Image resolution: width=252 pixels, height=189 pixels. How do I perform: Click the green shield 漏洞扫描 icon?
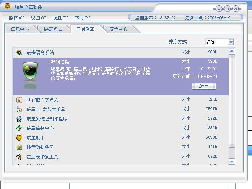pos(30,71)
